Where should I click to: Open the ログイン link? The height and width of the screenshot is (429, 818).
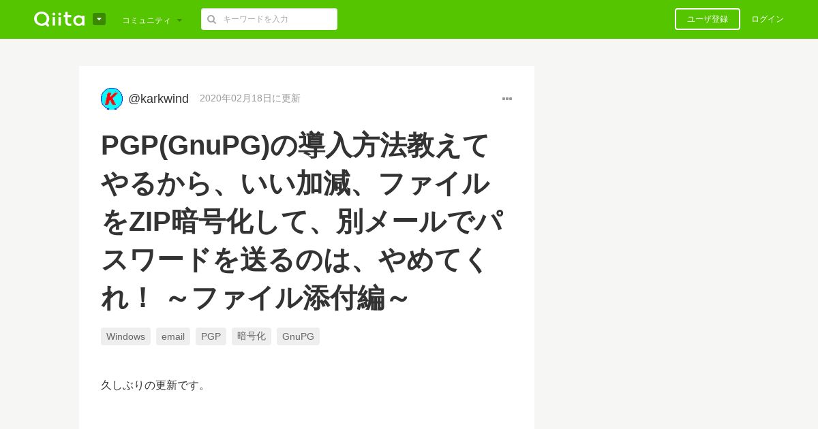(768, 19)
